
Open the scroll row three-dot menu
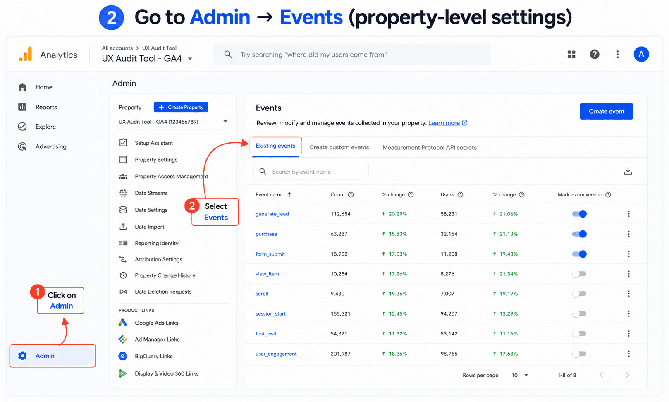pos(629,294)
